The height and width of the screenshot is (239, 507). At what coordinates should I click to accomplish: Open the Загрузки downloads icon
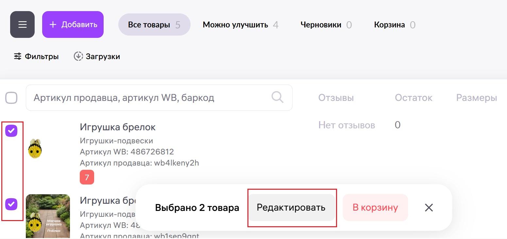pos(78,56)
